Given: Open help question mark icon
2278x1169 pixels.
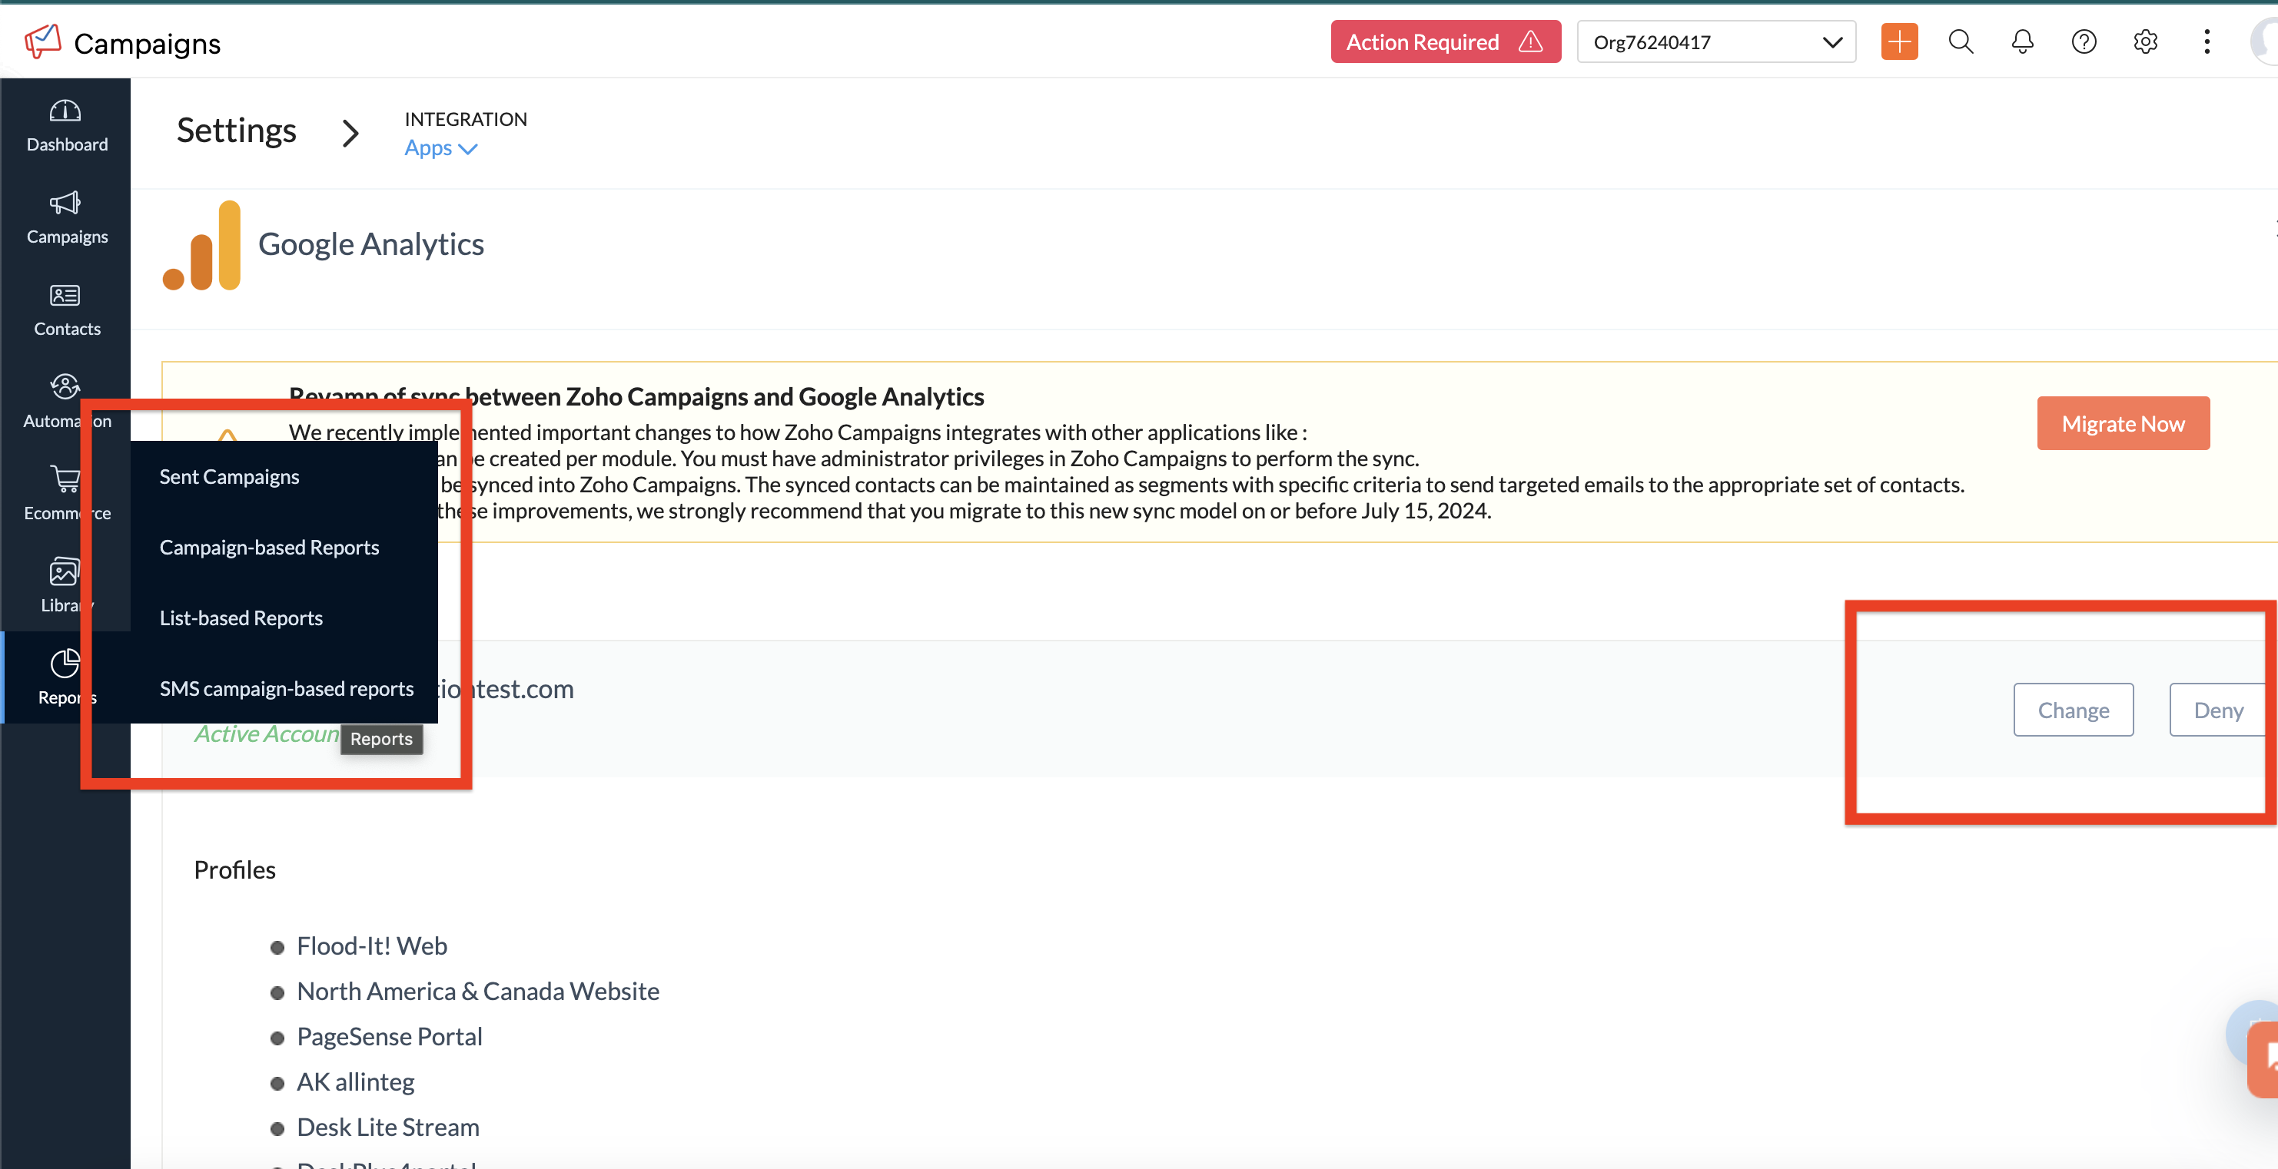Looking at the screenshot, I should pos(2084,41).
